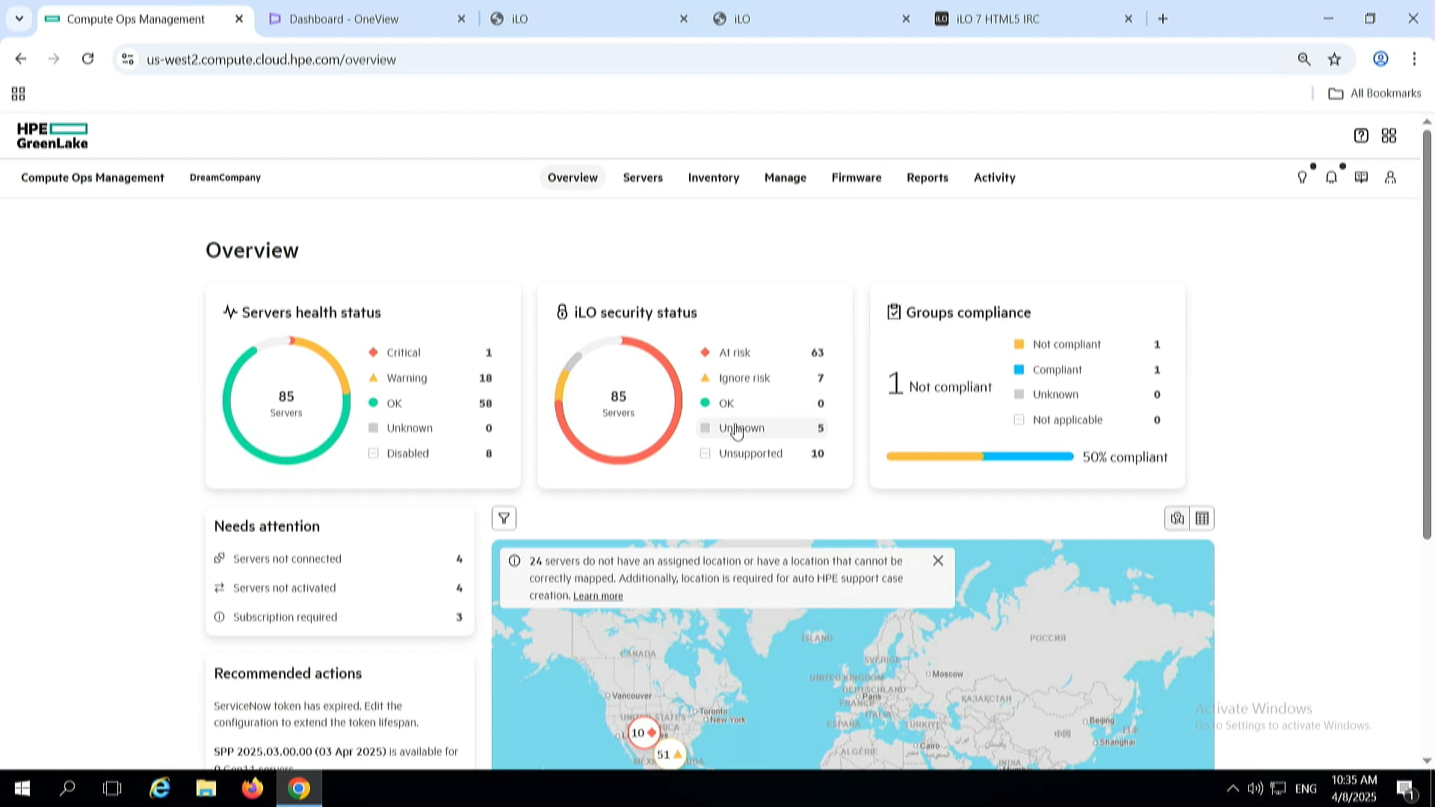Switch to the Firmware tab

[x=857, y=177]
